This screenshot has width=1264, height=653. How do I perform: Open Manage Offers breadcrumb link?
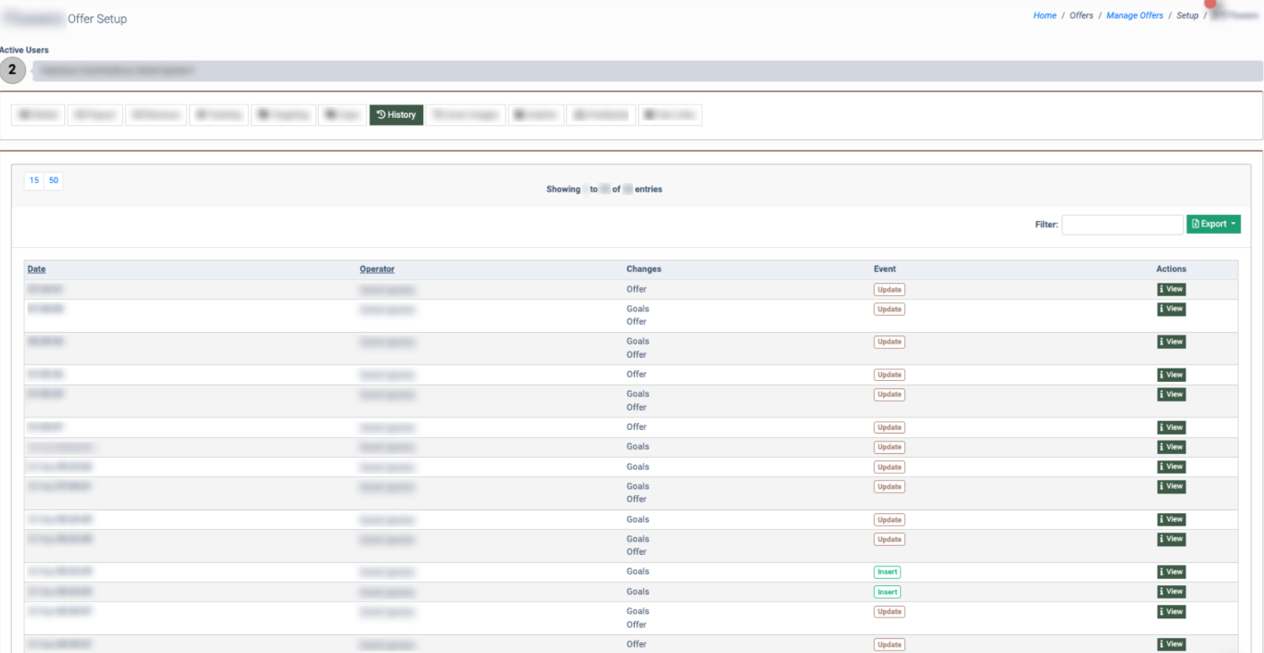click(x=1135, y=15)
